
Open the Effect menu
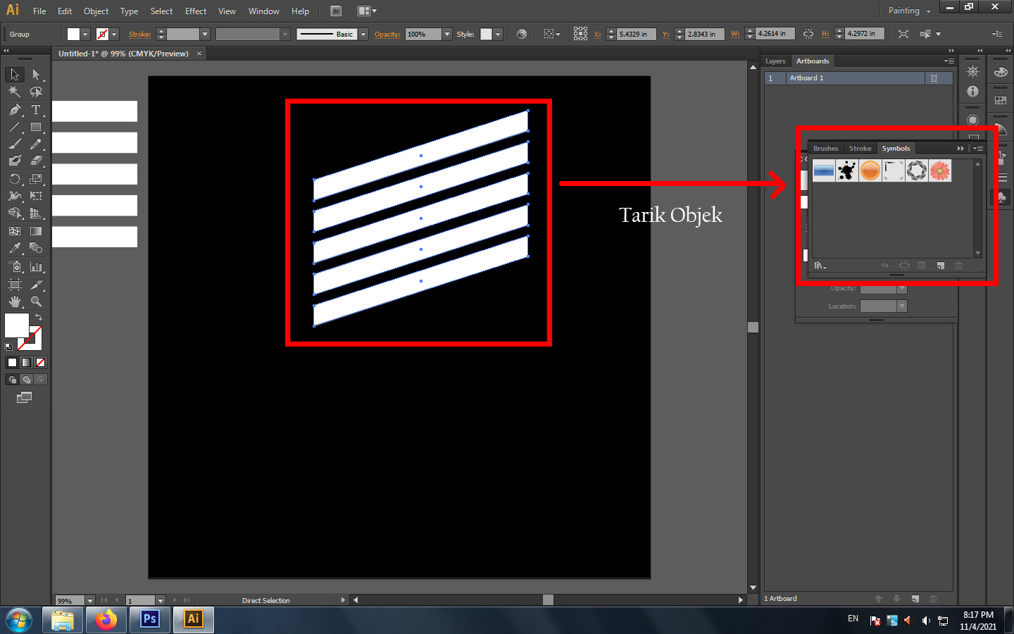click(196, 11)
